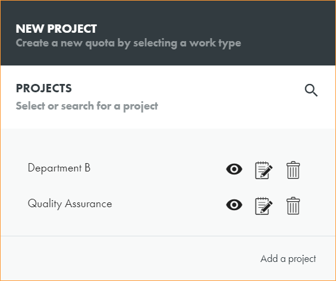The height and width of the screenshot is (281, 336).
Task: Click empty footer area left of Add a project
Action: [x=128, y=258]
